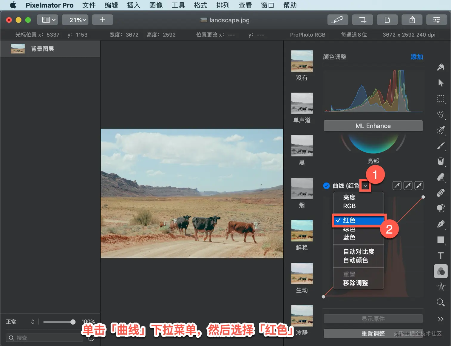
Task: Choose 移除调整 from the curves menu
Action: click(358, 283)
